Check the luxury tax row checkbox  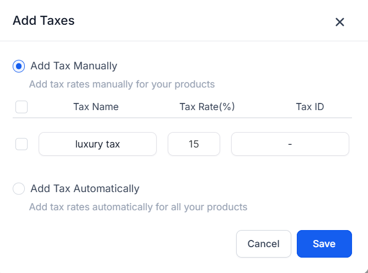tap(22, 144)
